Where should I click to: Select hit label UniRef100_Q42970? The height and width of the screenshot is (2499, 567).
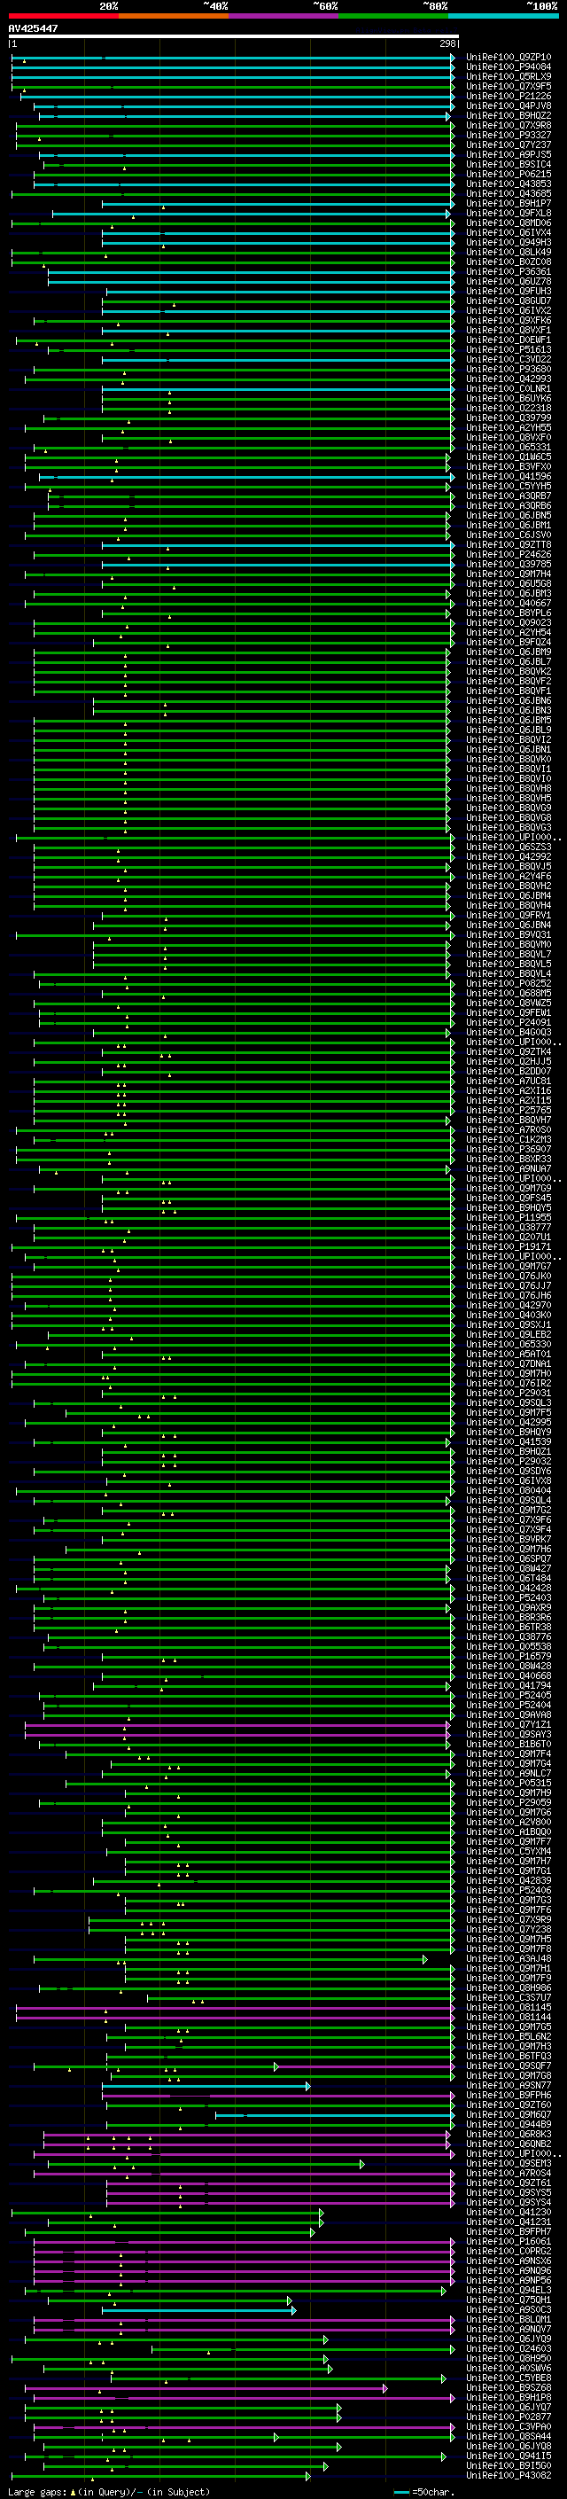coord(509,1305)
